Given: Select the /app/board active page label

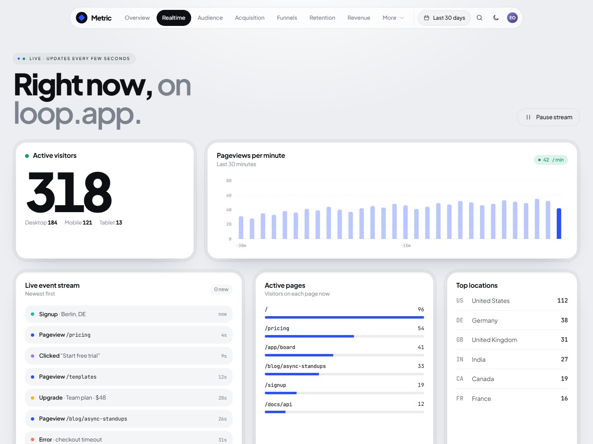Looking at the screenshot, I should coord(280,347).
